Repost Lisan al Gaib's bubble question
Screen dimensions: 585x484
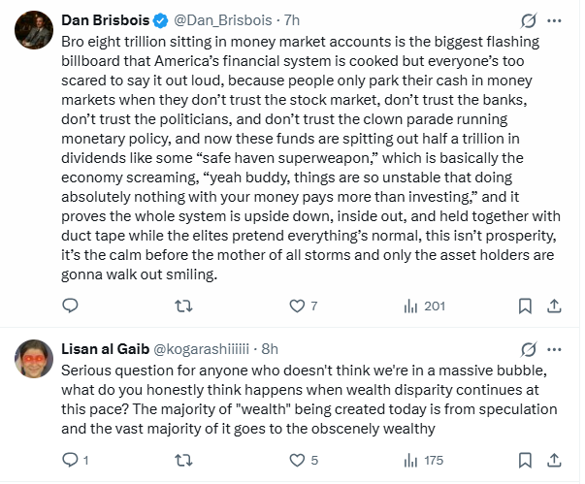click(181, 460)
